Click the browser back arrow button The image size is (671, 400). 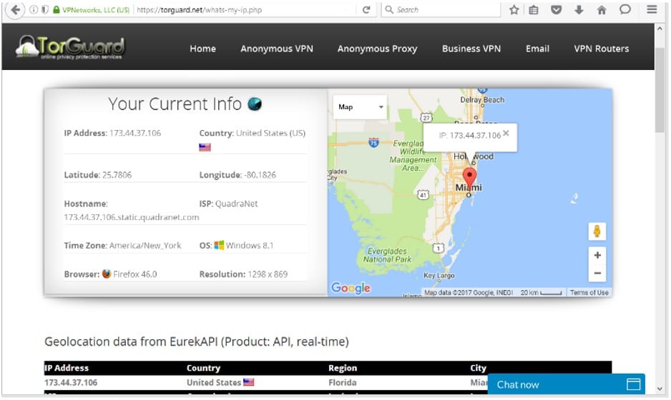coord(16,9)
